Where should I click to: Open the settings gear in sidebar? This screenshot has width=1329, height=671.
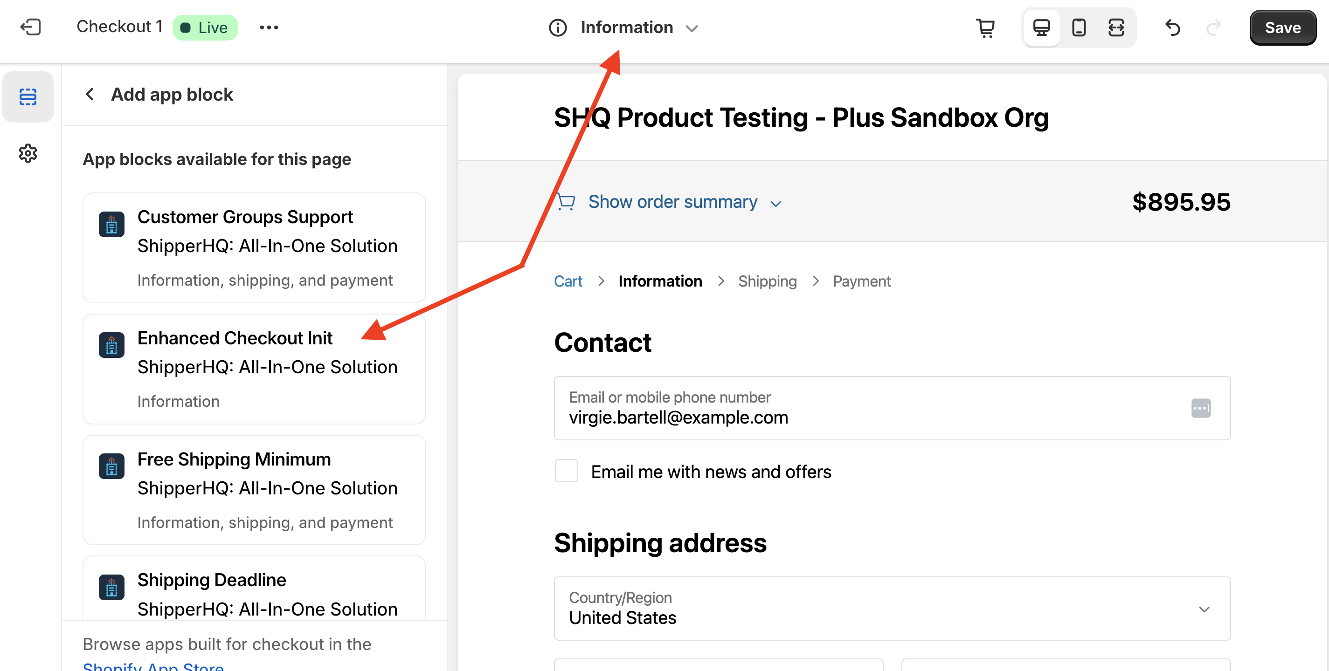(28, 153)
